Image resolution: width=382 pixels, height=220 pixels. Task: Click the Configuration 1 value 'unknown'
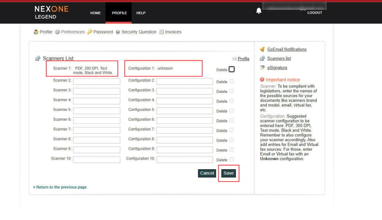pos(165,69)
